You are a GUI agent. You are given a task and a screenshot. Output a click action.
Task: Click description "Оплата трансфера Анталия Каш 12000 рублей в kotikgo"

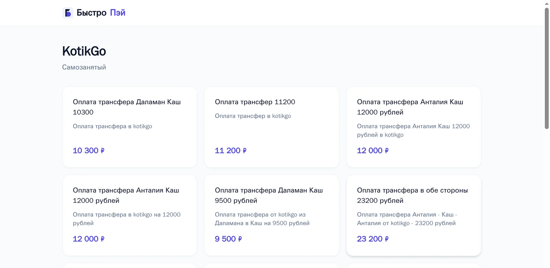point(414,130)
